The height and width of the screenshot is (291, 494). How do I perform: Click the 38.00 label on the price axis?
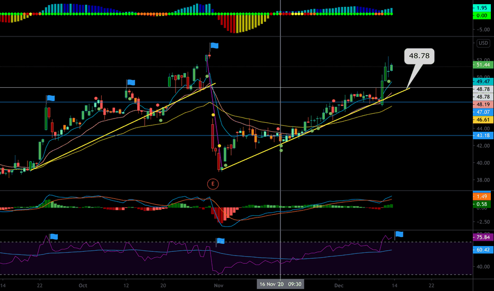tap(483, 180)
